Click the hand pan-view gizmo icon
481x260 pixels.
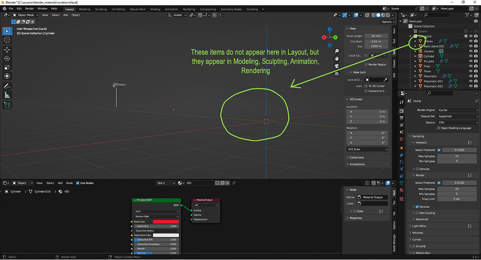coord(337,58)
